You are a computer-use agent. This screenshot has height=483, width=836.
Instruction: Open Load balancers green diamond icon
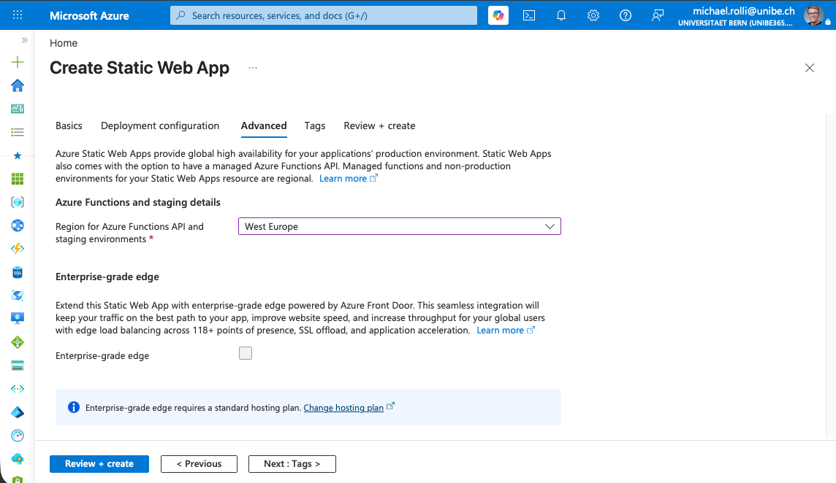click(18, 342)
